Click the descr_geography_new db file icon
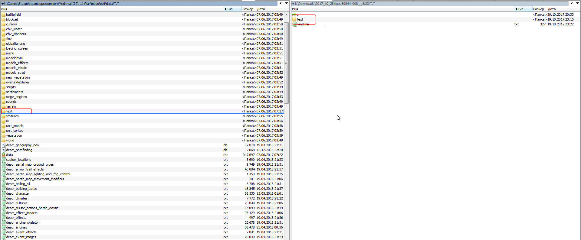 (x=4, y=145)
